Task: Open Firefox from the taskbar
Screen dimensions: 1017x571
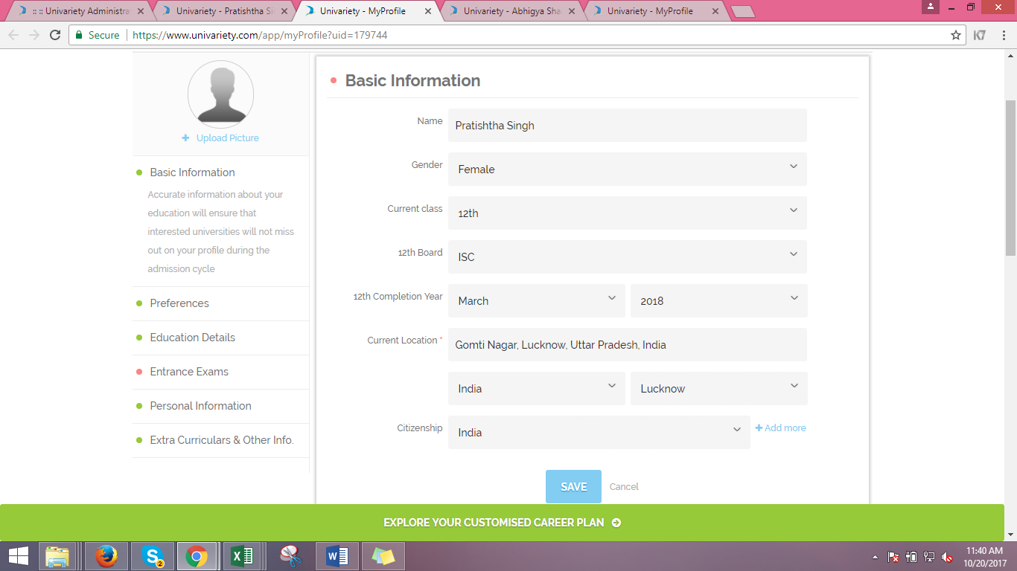Action: click(106, 556)
